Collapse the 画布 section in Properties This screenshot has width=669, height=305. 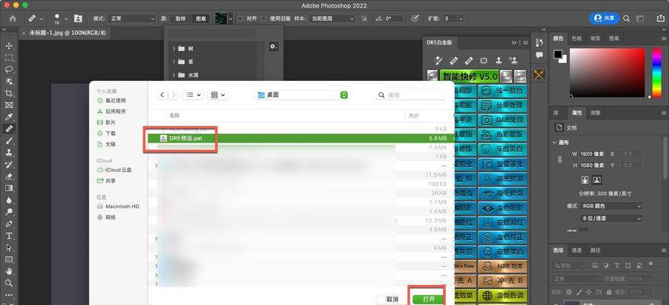555,143
